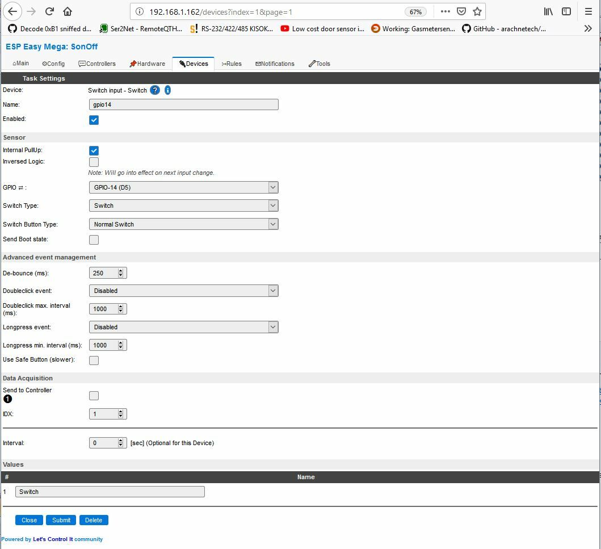
Task: Switch to the Main tab
Action: tap(20, 63)
